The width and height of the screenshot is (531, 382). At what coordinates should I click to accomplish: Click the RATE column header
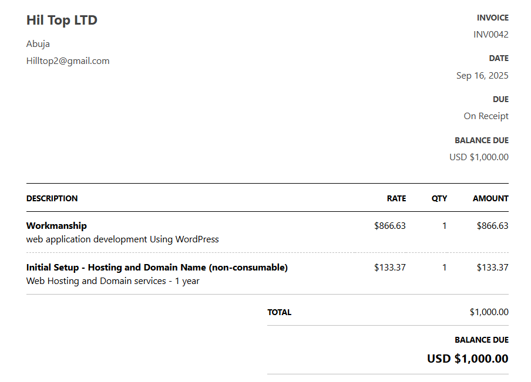396,198
